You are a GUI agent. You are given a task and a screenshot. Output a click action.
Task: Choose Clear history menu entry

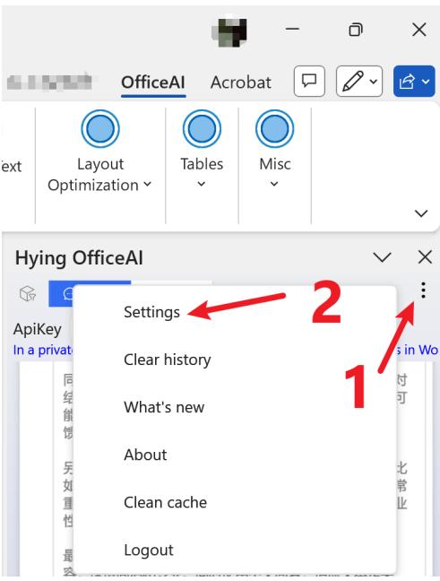coord(168,360)
